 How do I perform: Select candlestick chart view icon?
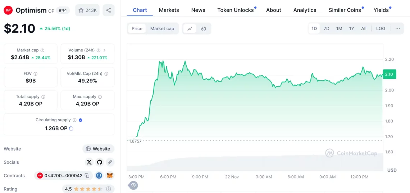pos(204,28)
